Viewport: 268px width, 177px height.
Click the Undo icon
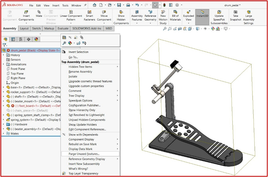pyautogui.click(x=137, y=5)
